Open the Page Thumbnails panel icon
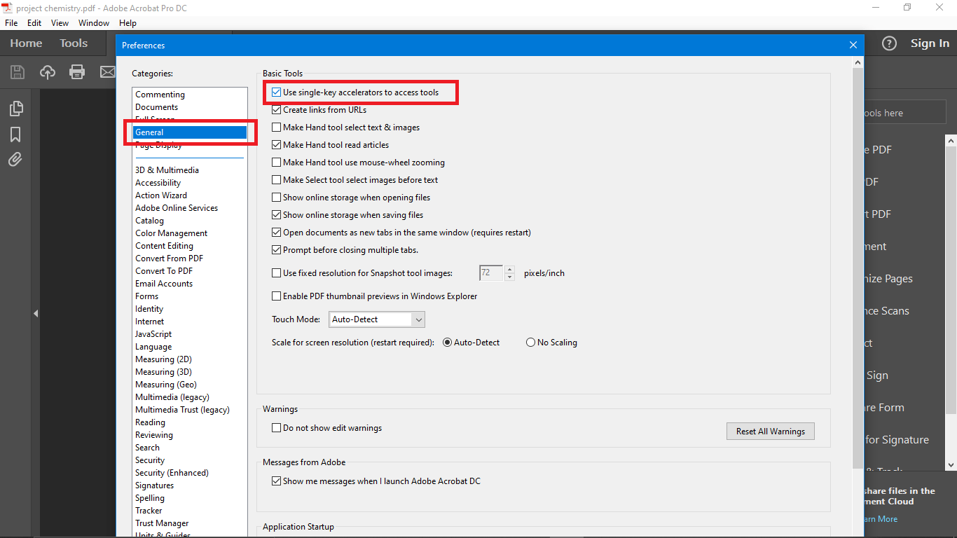The width and height of the screenshot is (957, 538). pos(15,109)
